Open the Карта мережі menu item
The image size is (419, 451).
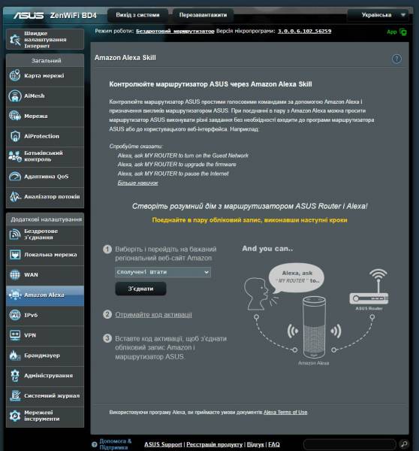tap(45, 76)
